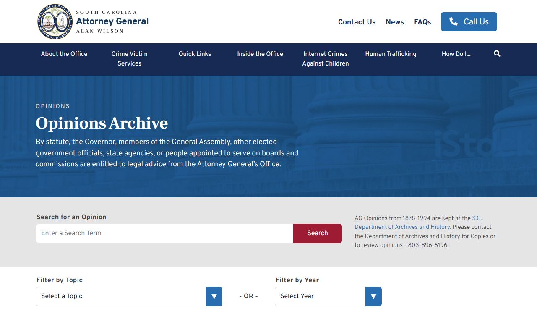This screenshot has width=537, height=336.
Task: Click the Opinions breadcrumb label
Action: tap(53, 106)
